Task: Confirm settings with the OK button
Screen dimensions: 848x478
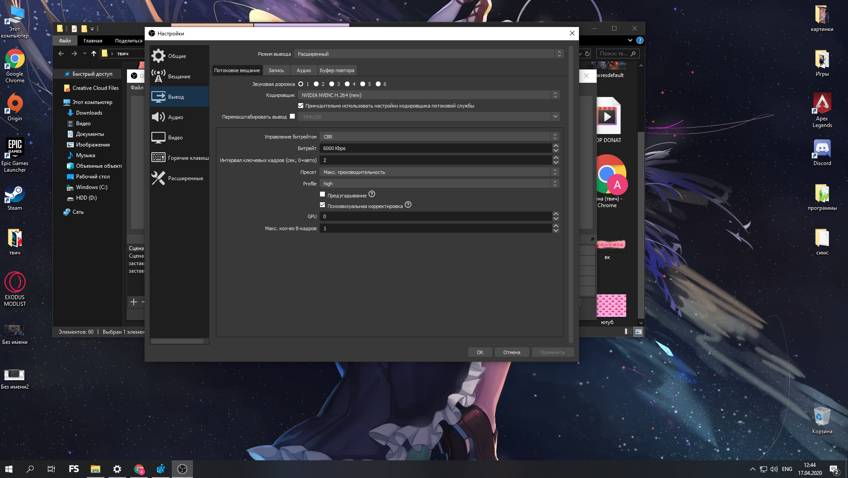Action: 480,352
